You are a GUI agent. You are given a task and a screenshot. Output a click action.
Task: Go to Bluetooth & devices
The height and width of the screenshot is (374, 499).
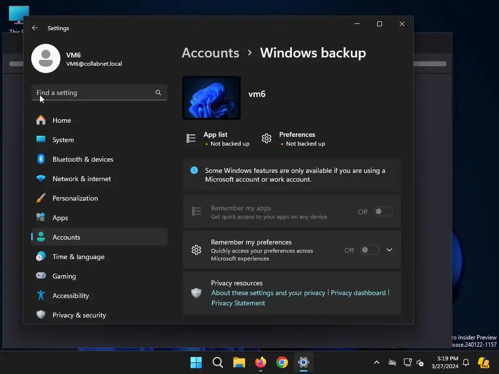(99, 159)
